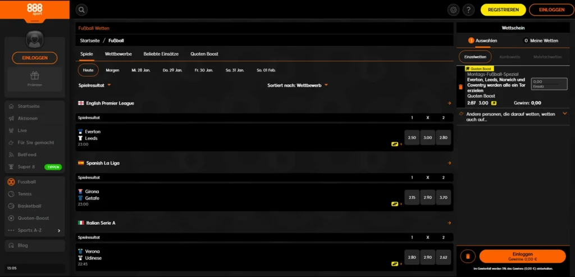Open Italian Serie A arrow
The width and height of the screenshot is (575, 277).
449,223
